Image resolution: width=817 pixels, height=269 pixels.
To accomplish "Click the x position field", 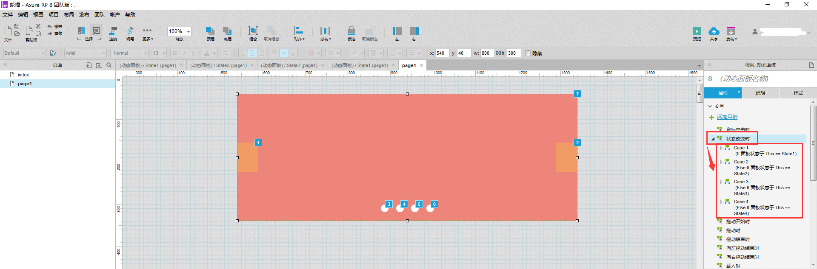I will [x=442, y=53].
